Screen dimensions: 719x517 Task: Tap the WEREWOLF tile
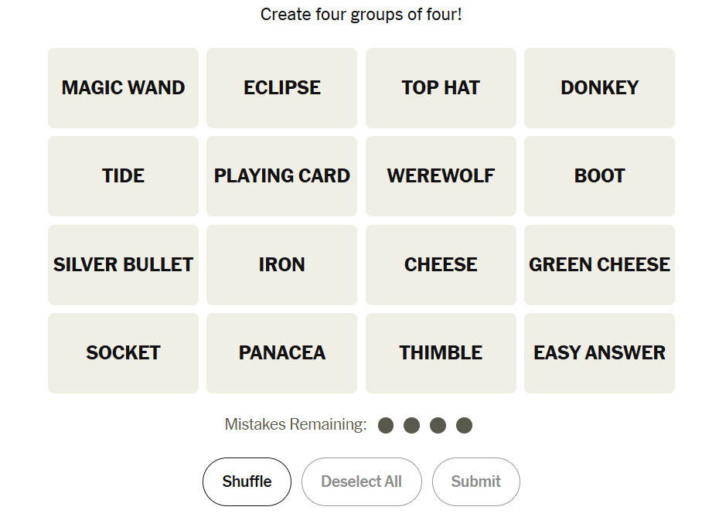(441, 176)
